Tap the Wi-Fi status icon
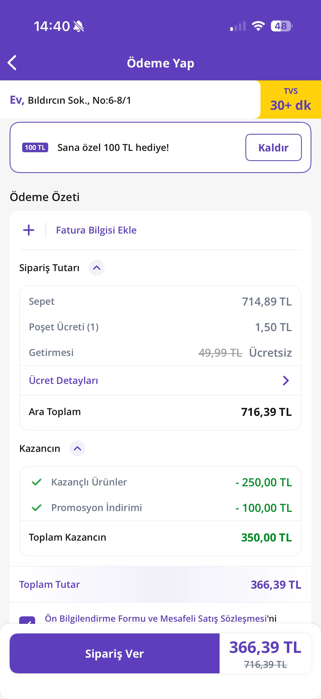 pyautogui.click(x=258, y=26)
